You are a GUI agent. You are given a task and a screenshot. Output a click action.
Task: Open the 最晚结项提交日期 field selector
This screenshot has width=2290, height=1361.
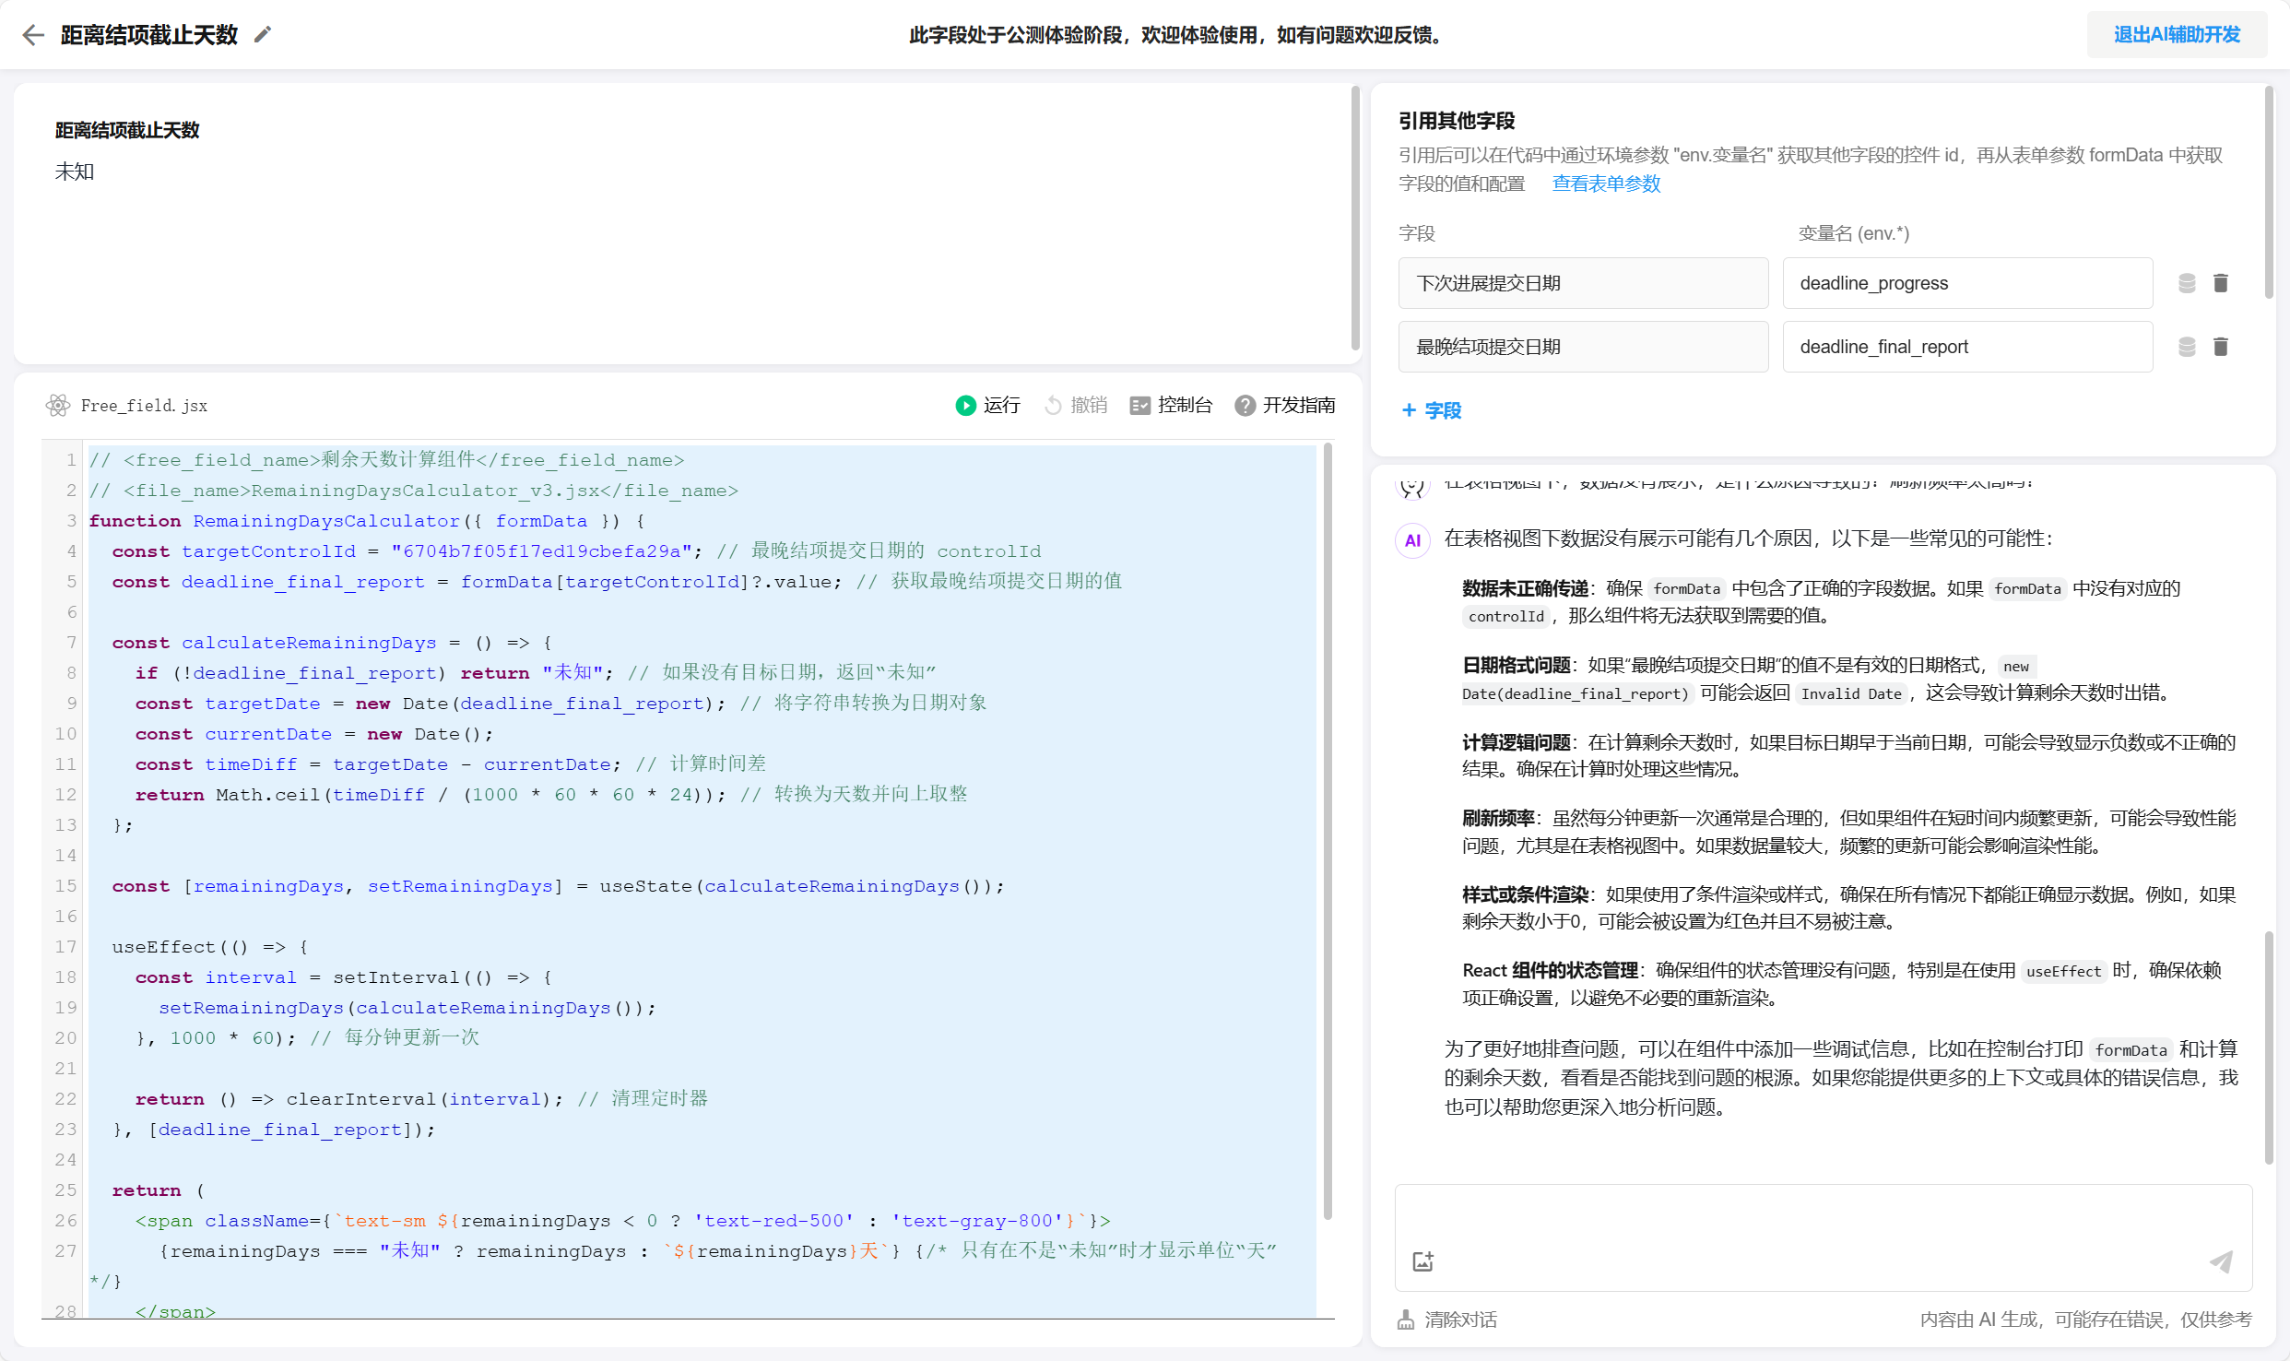click(1582, 346)
